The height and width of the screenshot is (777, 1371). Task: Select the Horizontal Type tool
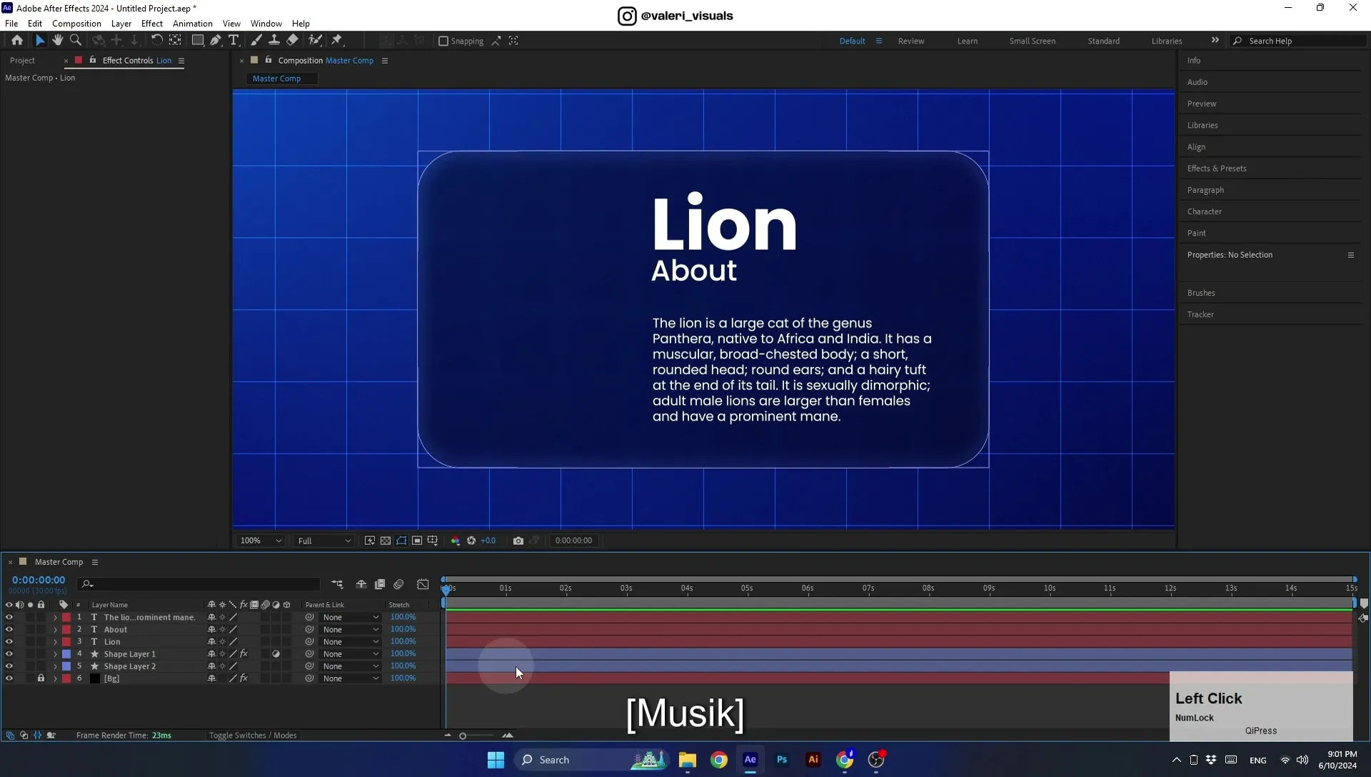click(233, 41)
